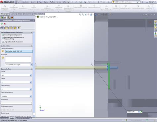Image resolution: width=157 pixels, height=122 pixels.
Task: Open the help question mark in the panel title
Action: pos(33,21)
